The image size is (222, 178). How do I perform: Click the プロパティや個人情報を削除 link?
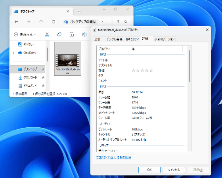coord(114,157)
